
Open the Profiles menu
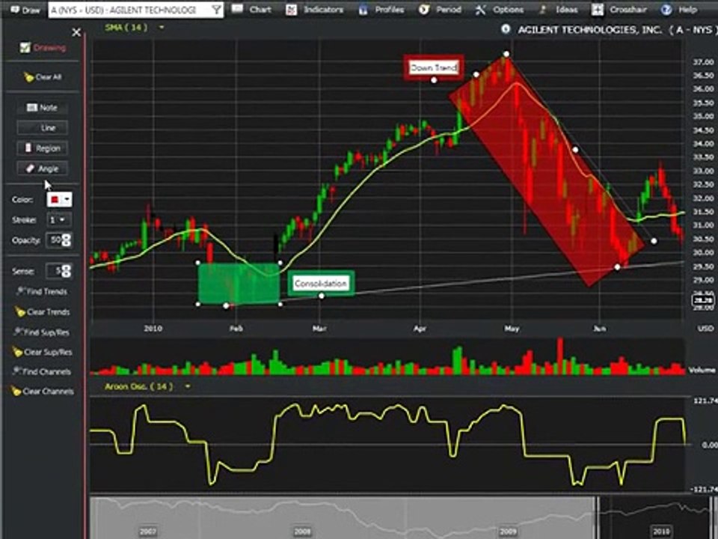(383, 9)
